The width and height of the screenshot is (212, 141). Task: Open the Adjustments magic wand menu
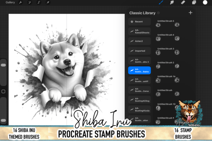[30, 3]
